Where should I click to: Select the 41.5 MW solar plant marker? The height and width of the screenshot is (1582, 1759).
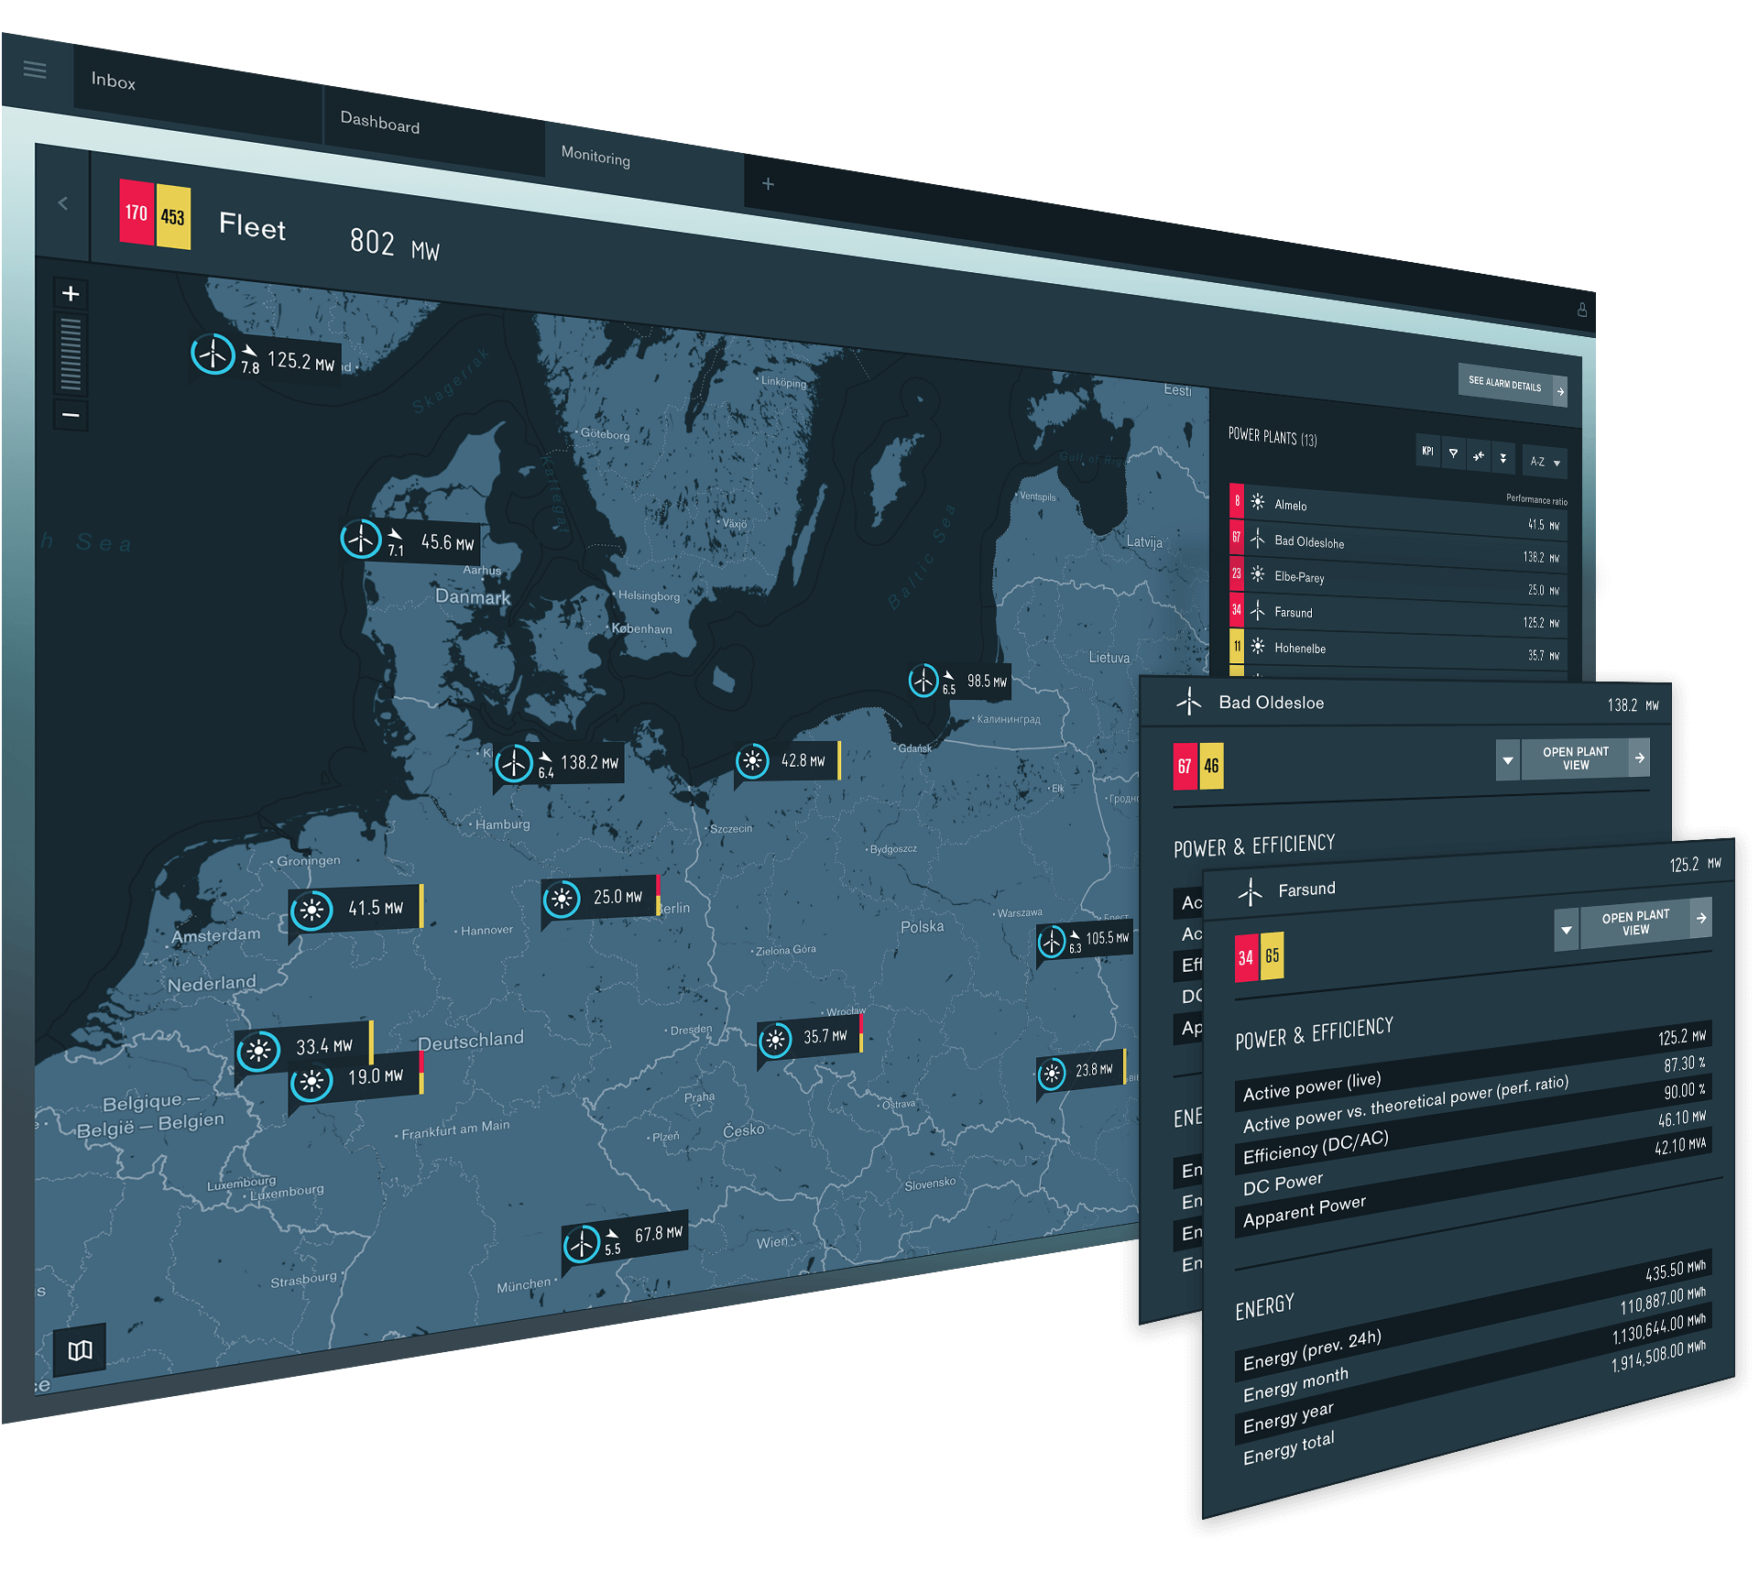355,909
